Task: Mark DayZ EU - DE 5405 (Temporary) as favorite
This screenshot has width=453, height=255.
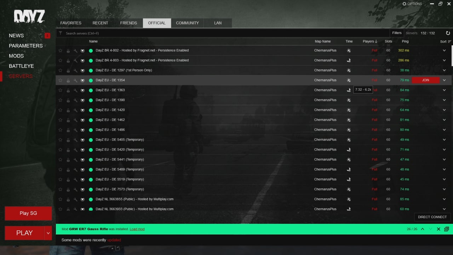Action: [60, 140]
